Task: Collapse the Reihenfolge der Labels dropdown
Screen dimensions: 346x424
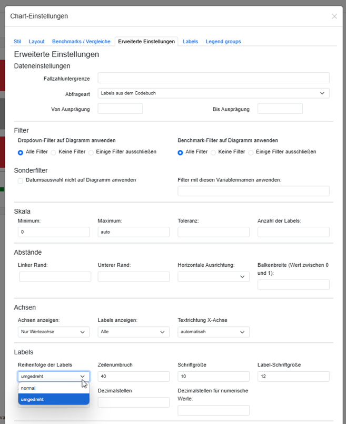Action: click(54, 376)
